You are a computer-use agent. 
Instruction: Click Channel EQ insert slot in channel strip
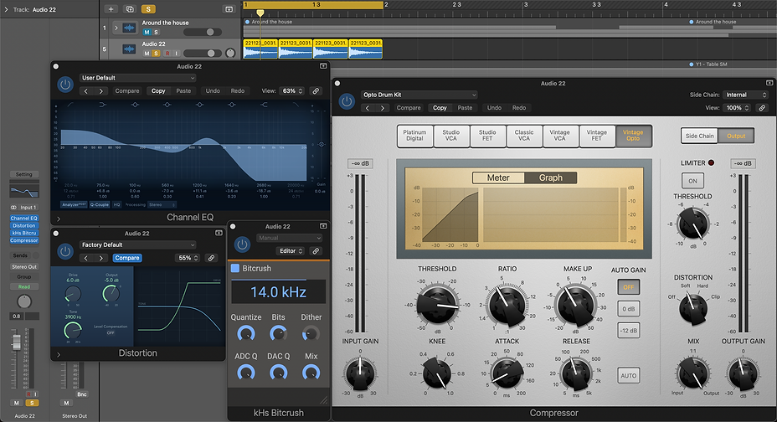pos(23,218)
